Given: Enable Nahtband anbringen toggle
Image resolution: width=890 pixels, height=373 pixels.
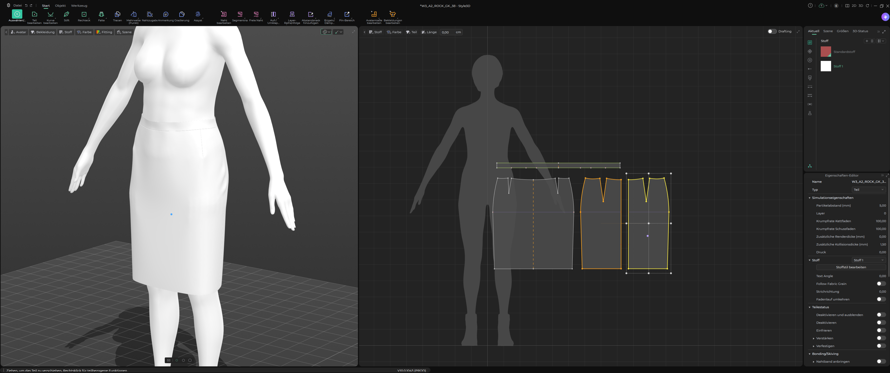Looking at the screenshot, I should (x=881, y=361).
